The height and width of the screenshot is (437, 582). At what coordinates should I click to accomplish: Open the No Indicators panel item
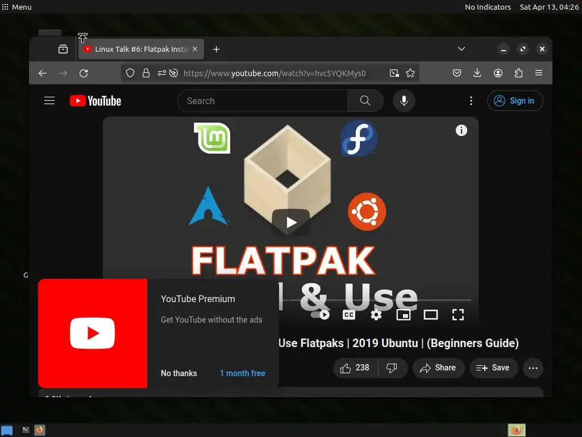pyautogui.click(x=488, y=7)
